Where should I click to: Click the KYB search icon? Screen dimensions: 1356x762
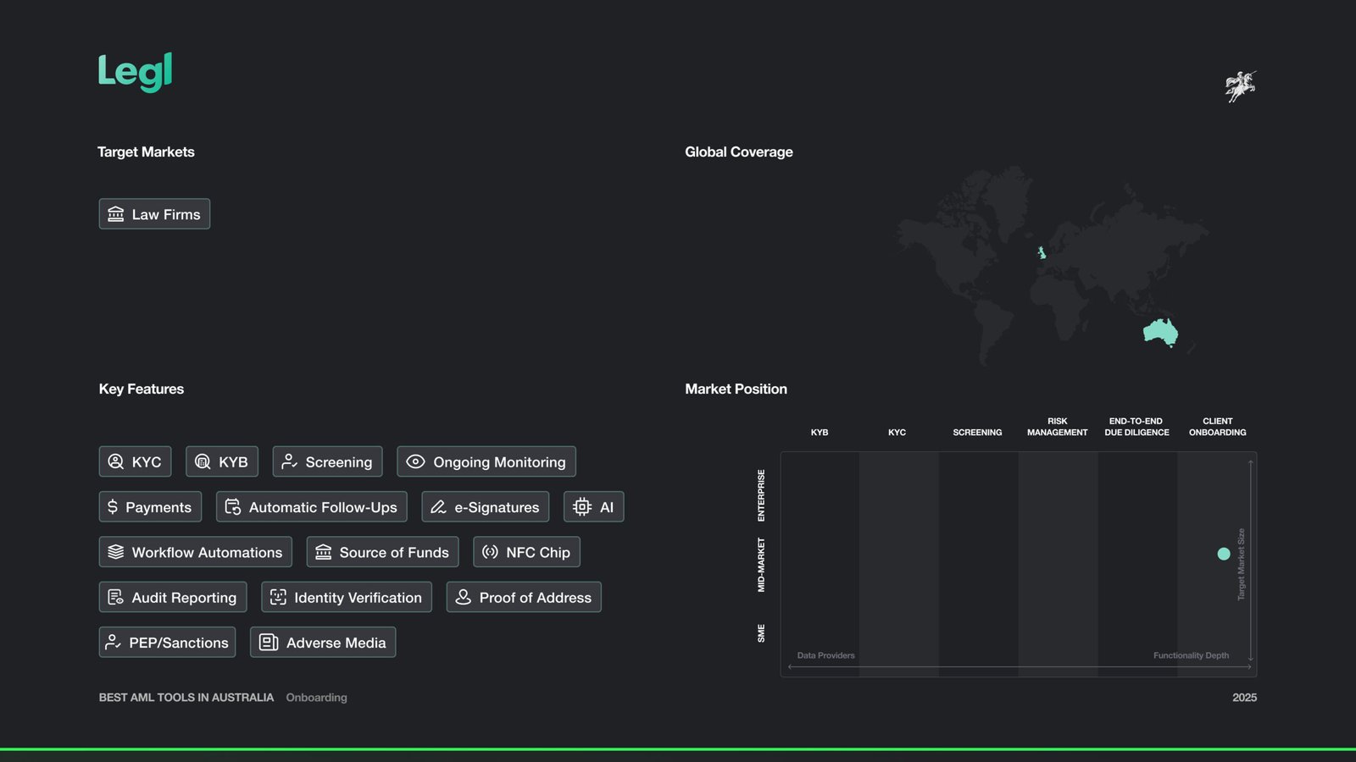203,461
